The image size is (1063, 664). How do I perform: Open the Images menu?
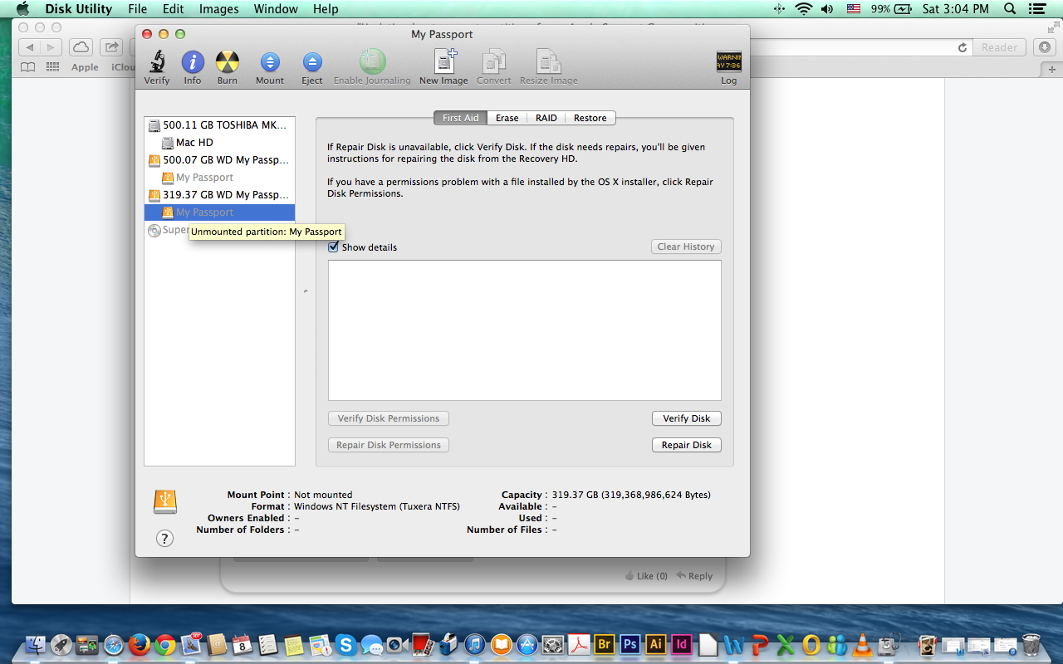[219, 9]
